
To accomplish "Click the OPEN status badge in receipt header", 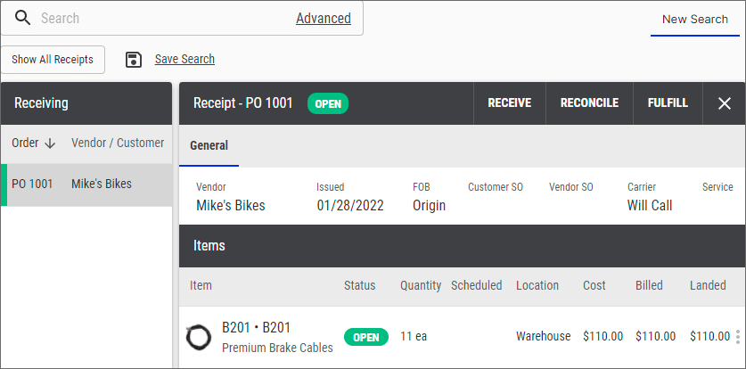I will (328, 103).
